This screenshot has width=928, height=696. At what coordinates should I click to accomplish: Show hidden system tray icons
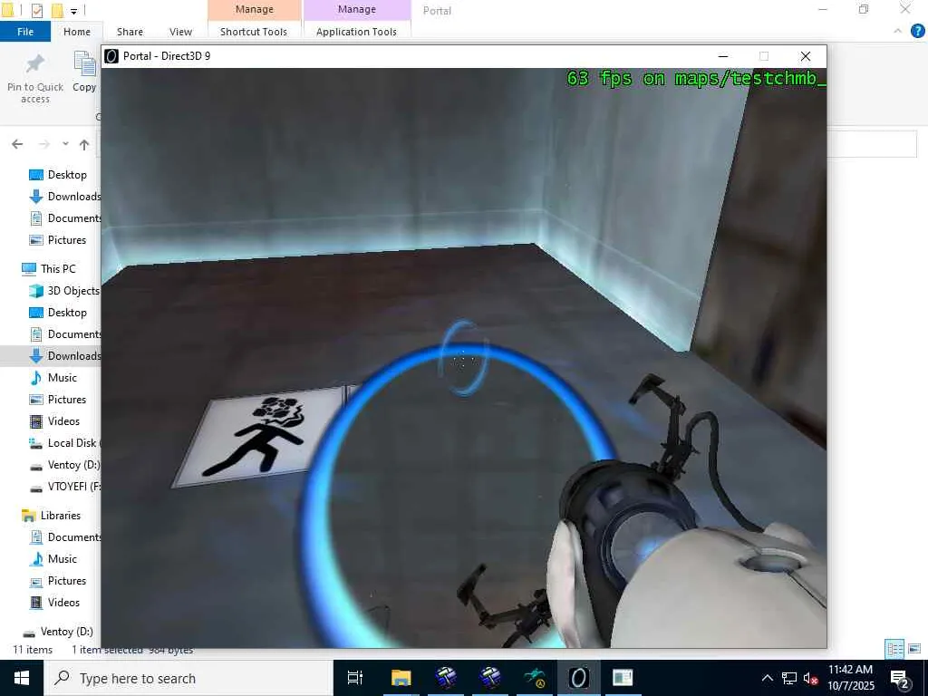[767, 678]
